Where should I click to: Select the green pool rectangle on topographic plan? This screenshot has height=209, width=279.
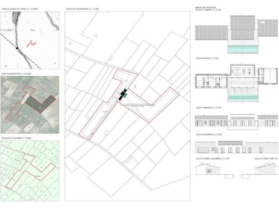pos(126,96)
